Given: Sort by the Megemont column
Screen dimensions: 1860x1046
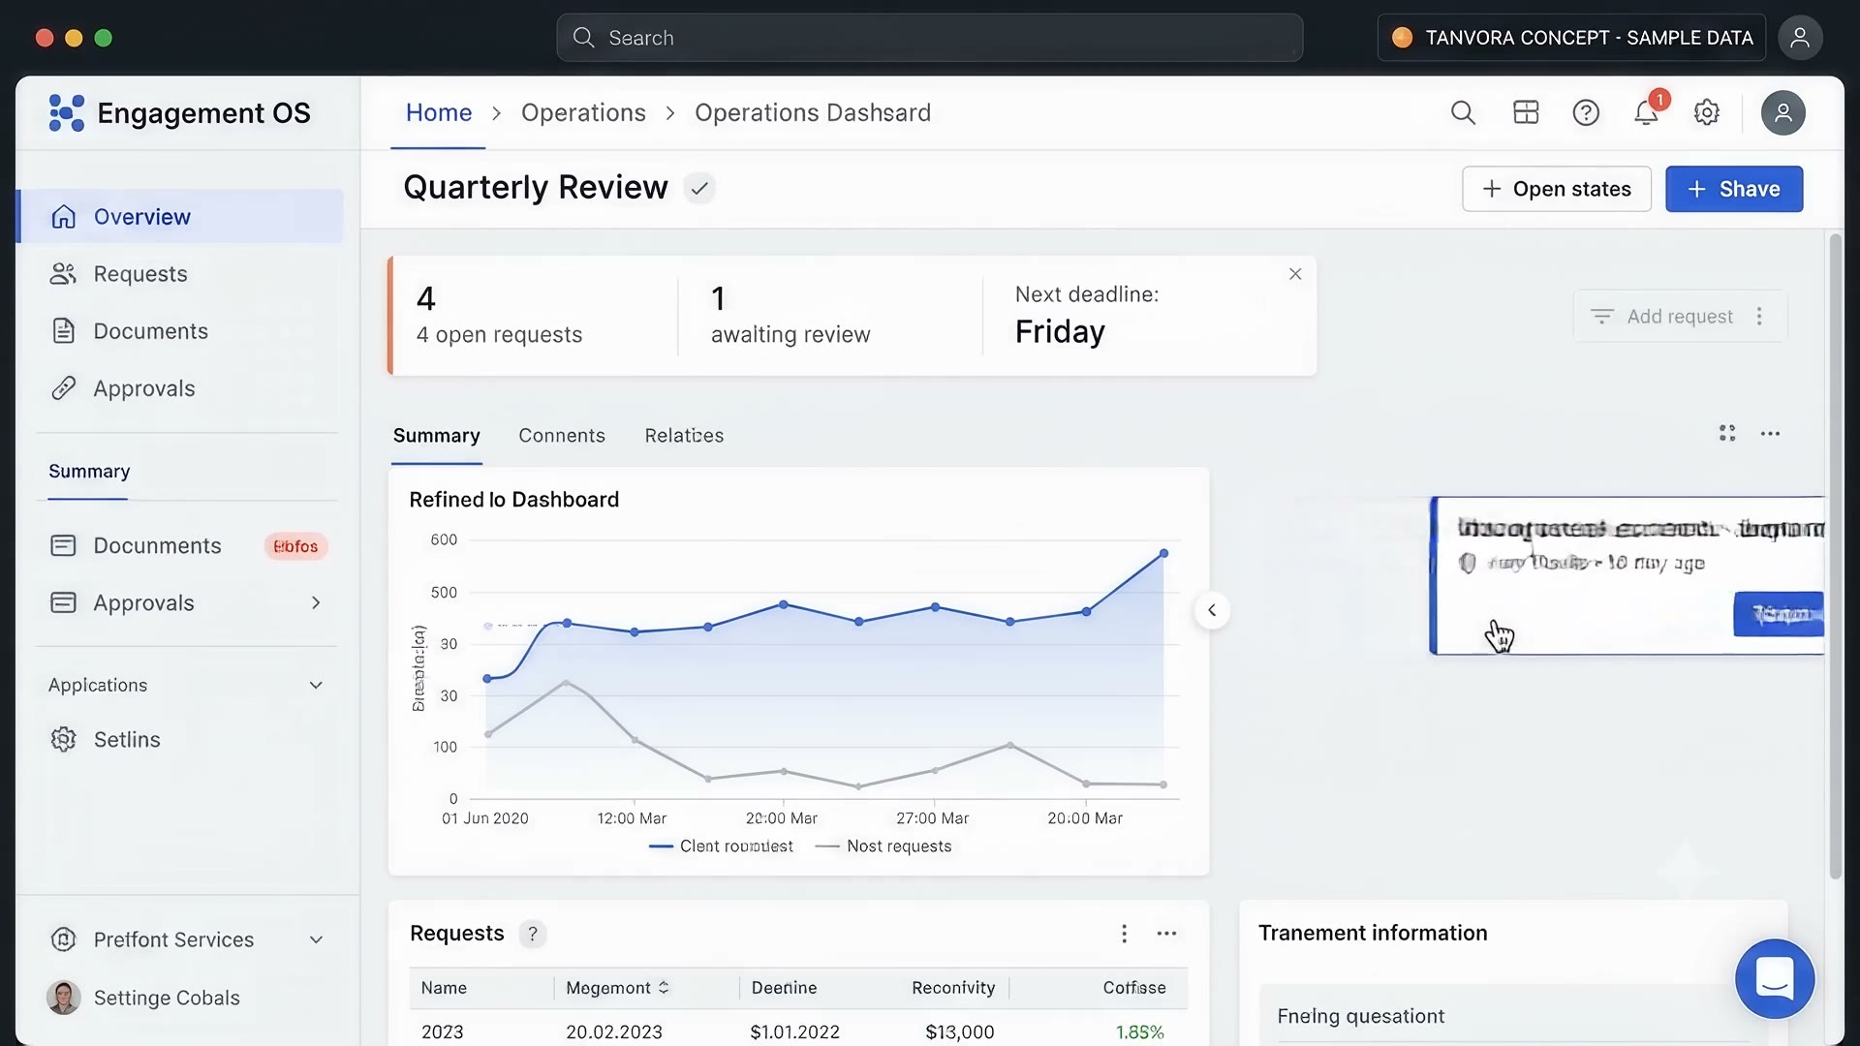Looking at the screenshot, I should 617,988.
